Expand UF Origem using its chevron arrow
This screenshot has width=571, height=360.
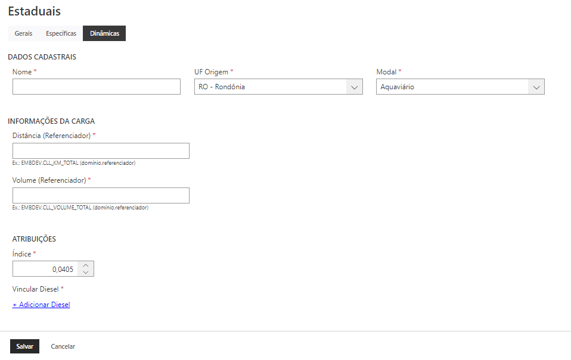click(355, 87)
